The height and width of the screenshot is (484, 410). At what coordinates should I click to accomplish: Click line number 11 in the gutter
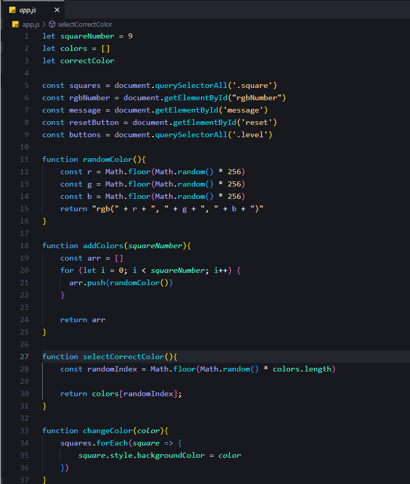click(x=24, y=159)
